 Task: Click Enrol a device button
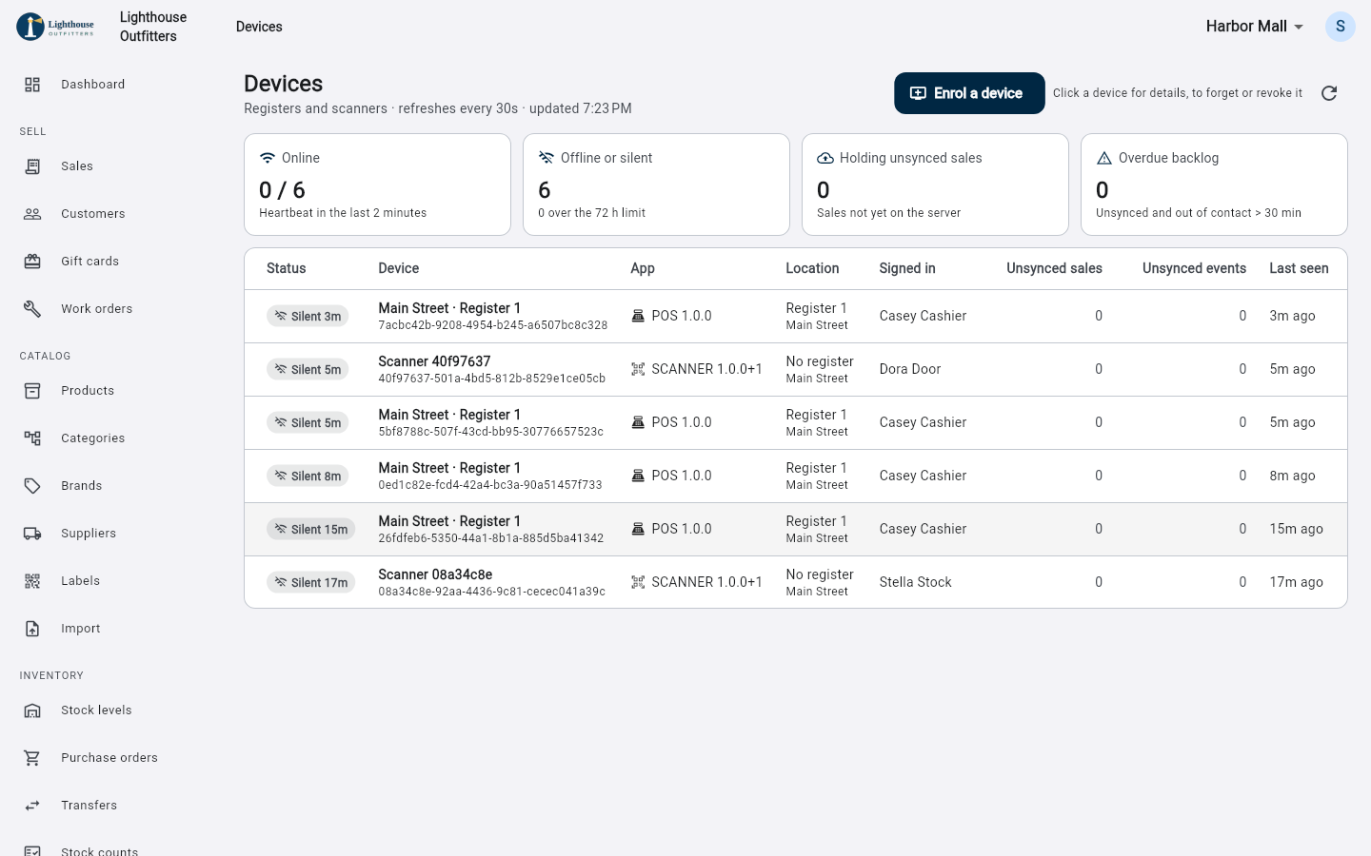pos(969,93)
